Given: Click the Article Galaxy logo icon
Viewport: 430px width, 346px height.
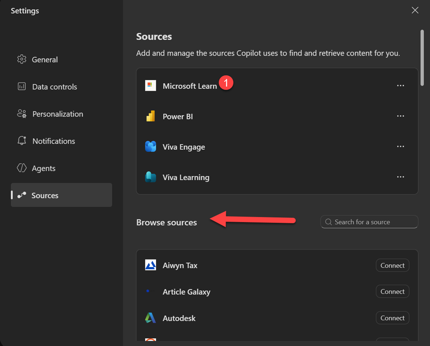Looking at the screenshot, I should click(148, 291).
